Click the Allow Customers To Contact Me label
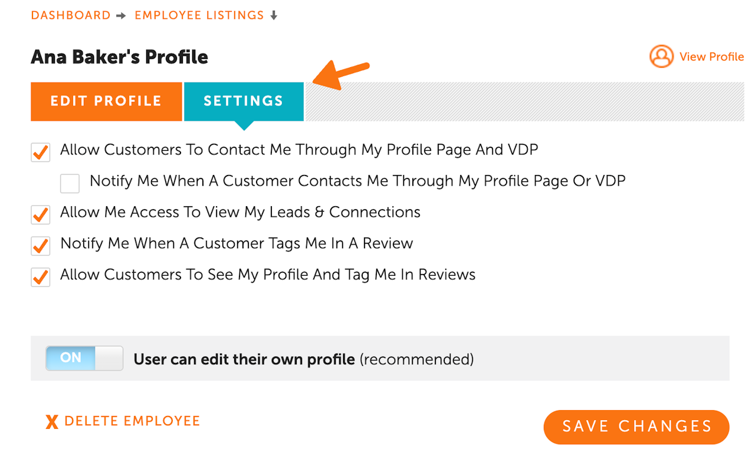The height and width of the screenshot is (469, 755). (x=299, y=150)
